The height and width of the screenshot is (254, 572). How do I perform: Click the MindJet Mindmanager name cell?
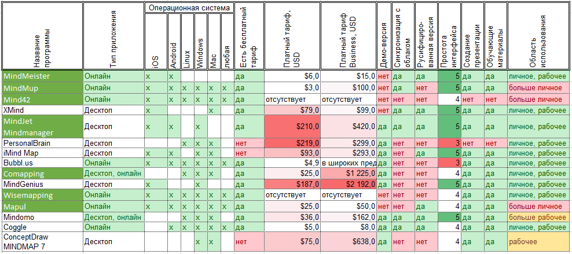pyautogui.click(x=42, y=126)
